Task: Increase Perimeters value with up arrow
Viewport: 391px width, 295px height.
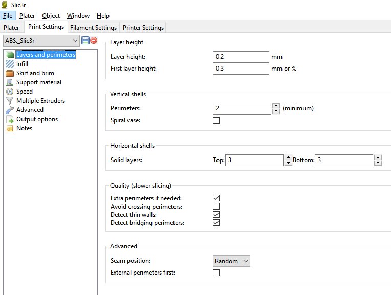Action: point(276,106)
